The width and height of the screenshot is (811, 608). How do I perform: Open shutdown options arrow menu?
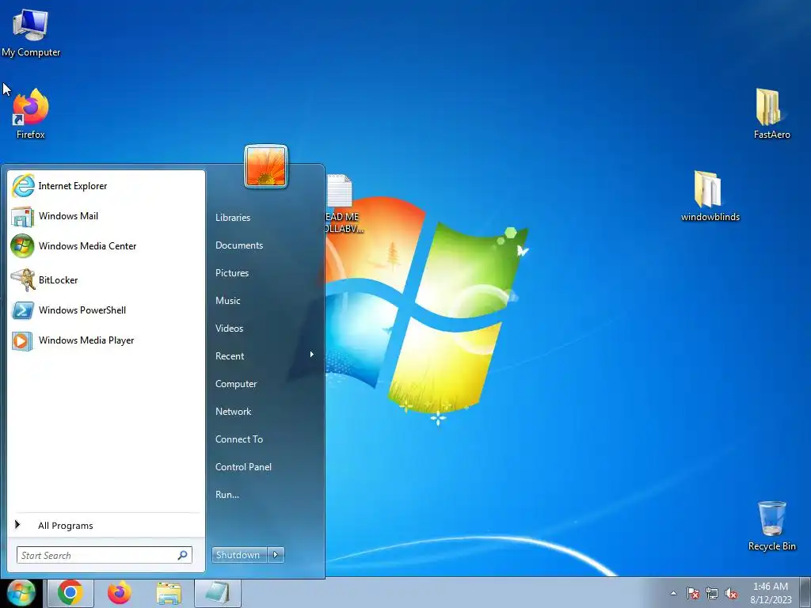(276, 555)
